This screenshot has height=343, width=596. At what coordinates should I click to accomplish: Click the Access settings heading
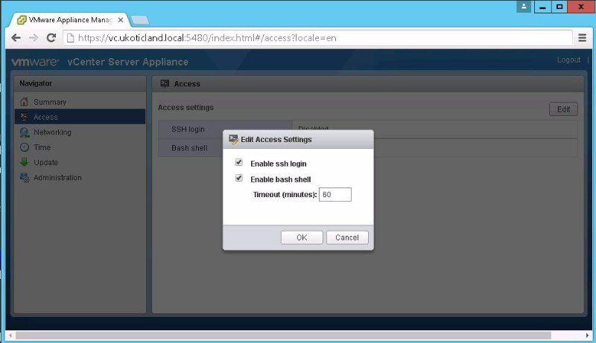pos(186,107)
